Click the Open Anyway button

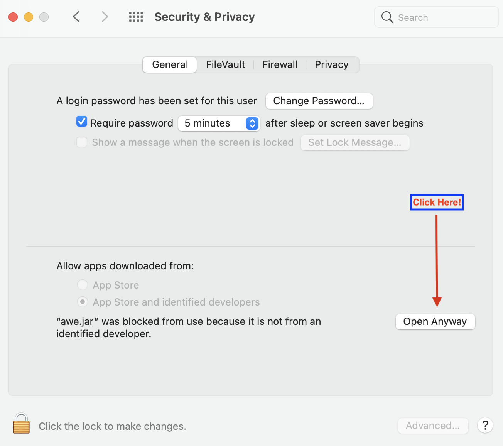[x=435, y=321]
